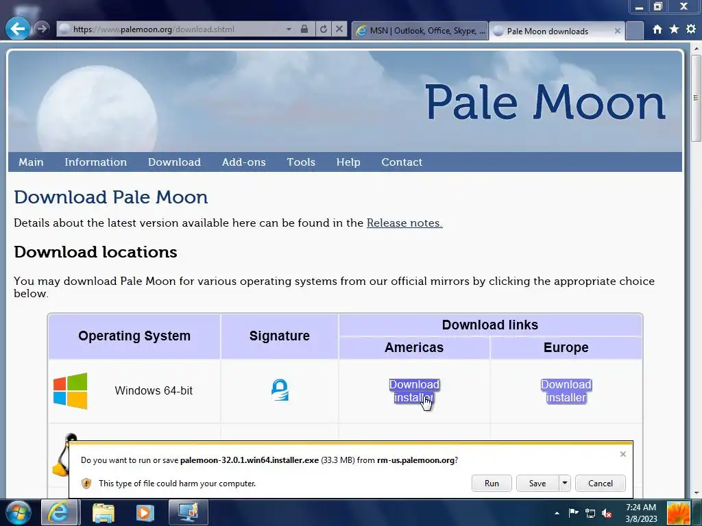Image resolution: width=702 pixels, height=526 pixels.
Task: Click the Download links table header
Action: tap(489, 325)
